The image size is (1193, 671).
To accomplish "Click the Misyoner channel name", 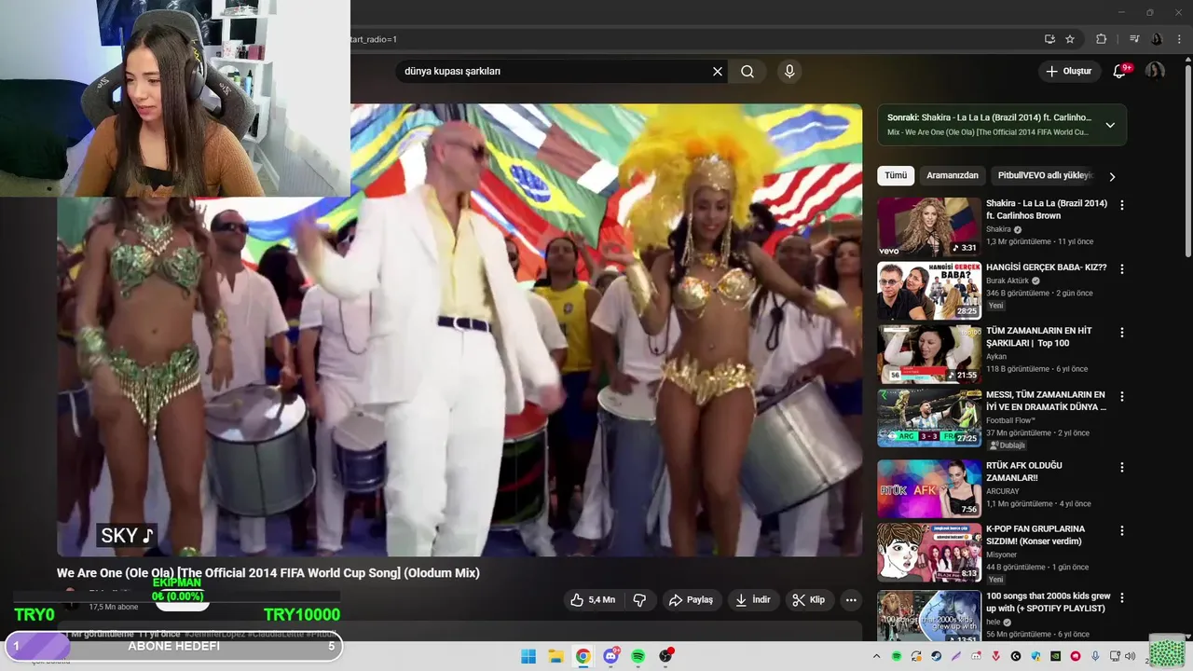I will (x=1002, y=555).
